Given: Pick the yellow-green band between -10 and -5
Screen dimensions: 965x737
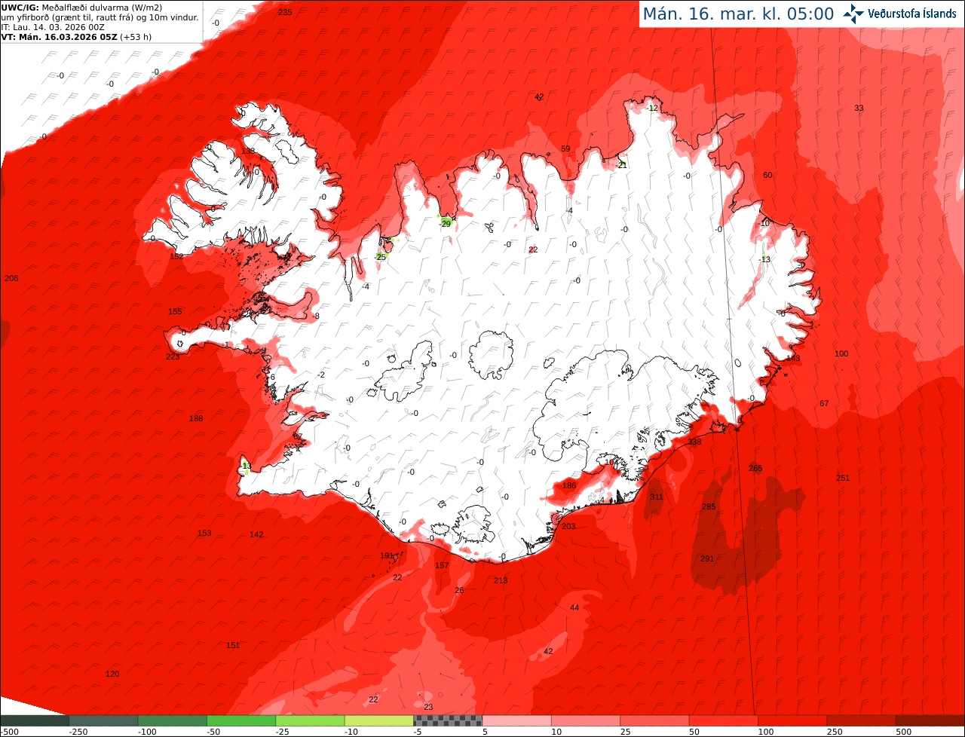Looking at the screenshot, I should click(379, 720).
